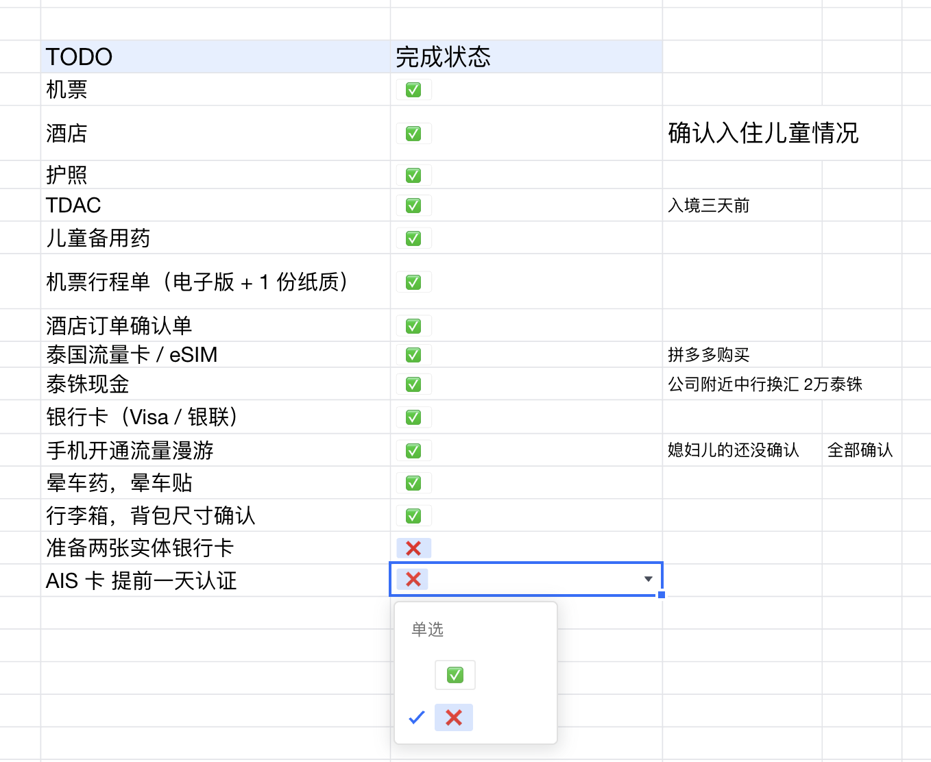The height and width of the screenshot is (762, 931).
Task: Click green check status for 机票 row
Action: click(413, 90)
